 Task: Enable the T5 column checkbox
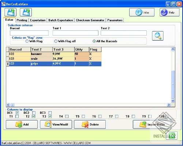point(83,116)
